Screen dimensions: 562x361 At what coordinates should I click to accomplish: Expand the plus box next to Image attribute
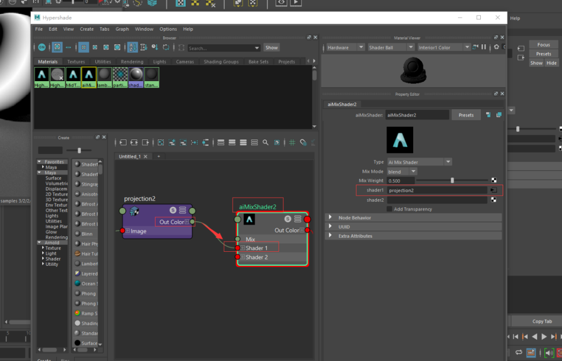(127, 231)
